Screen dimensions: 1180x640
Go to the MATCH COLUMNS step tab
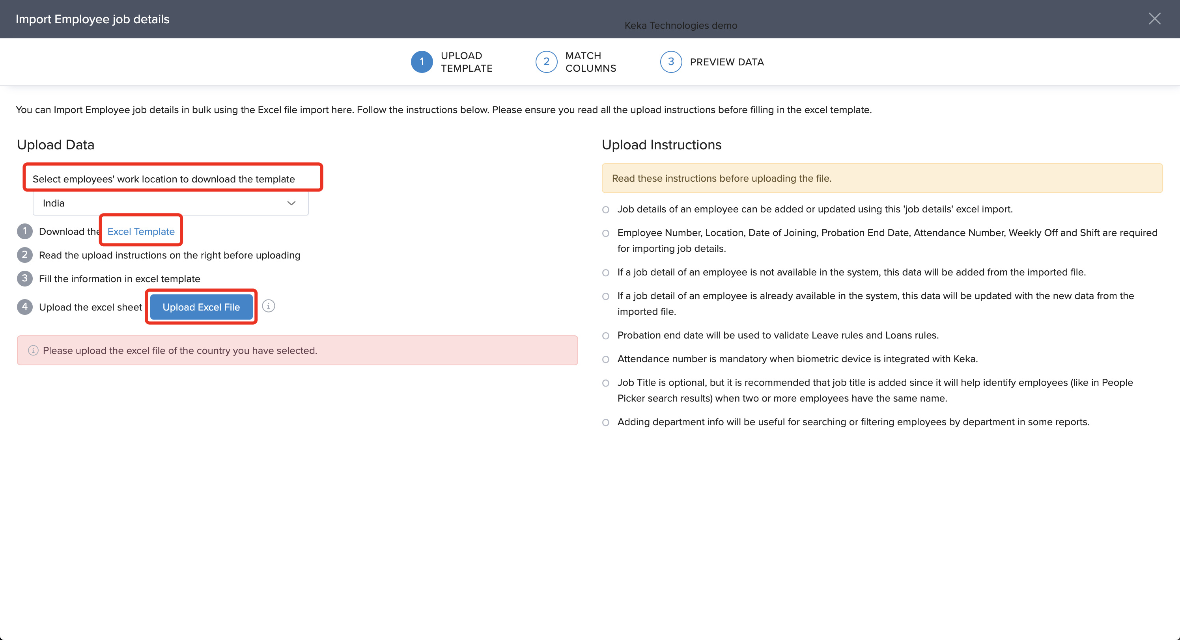(590, 62)
